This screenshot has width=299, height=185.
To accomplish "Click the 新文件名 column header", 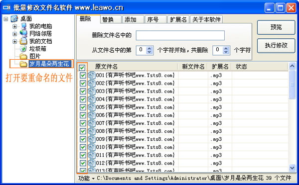I will pyautogui.click(x=193, y=67).
